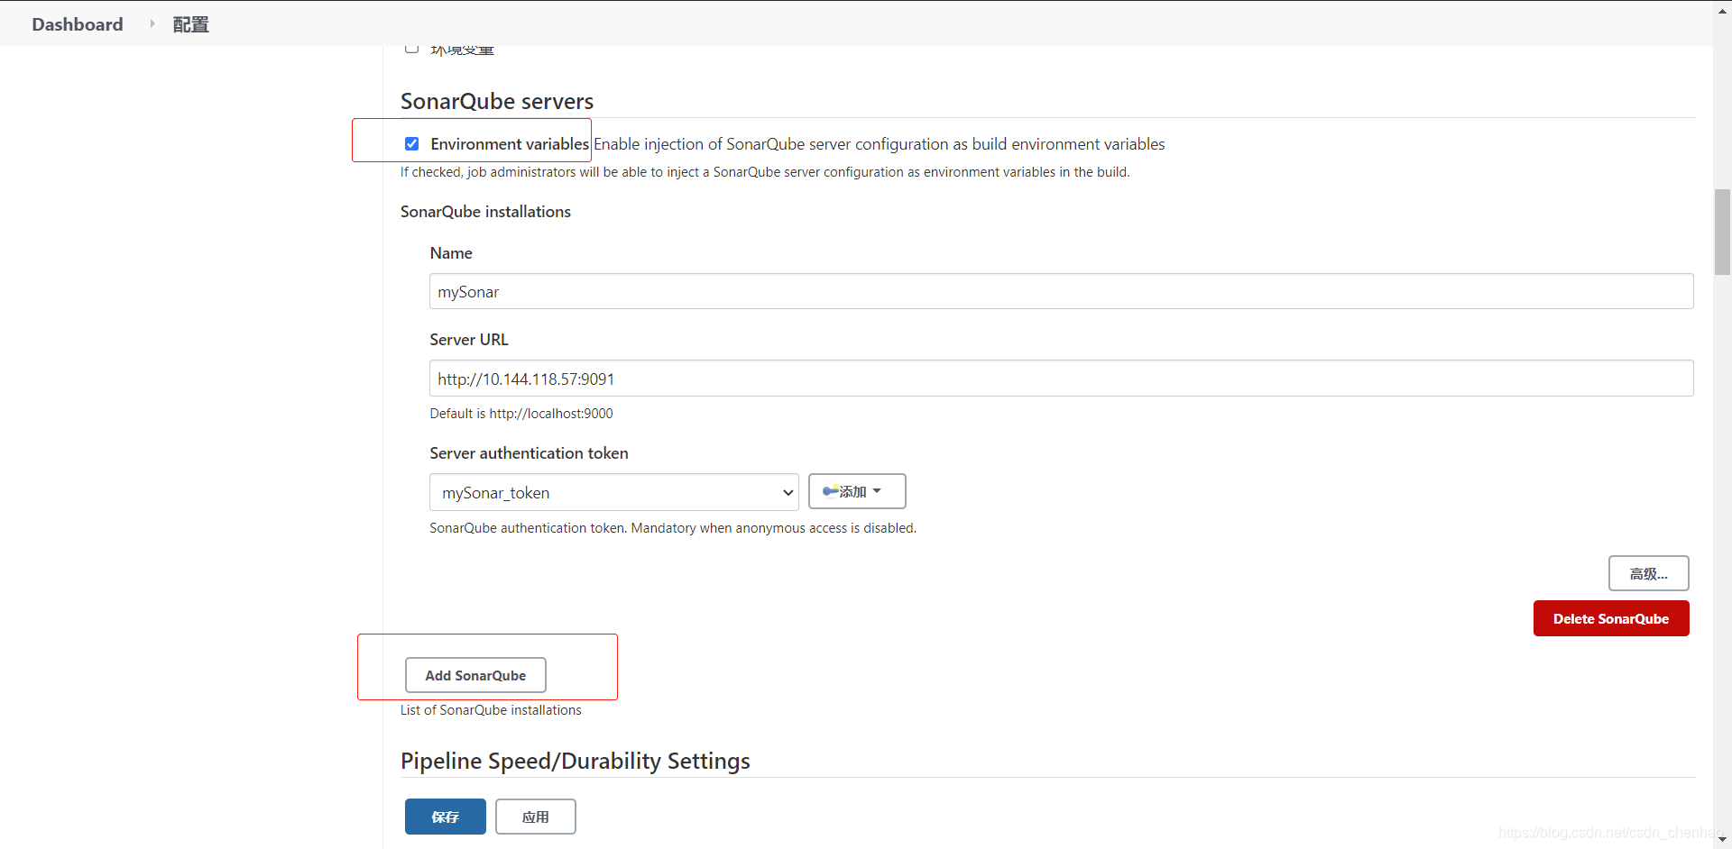Screen dimensions: 1732x849
Task: Save configuration with 保存 button
Action: point(446,817)
